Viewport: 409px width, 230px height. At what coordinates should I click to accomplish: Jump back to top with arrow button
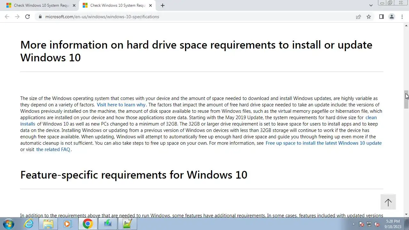[x=388, y=202]
